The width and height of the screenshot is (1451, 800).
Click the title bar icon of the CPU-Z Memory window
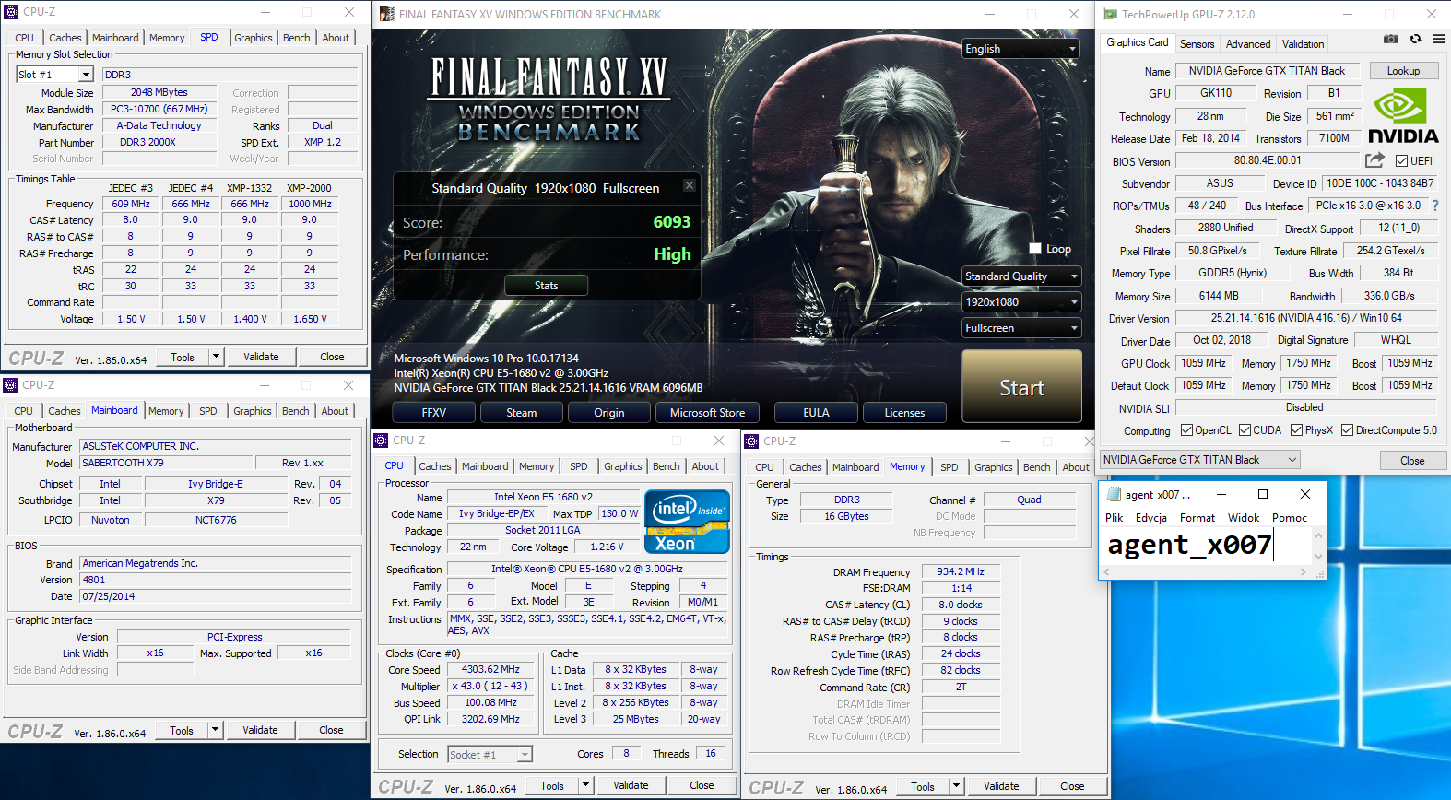(751, 441)
